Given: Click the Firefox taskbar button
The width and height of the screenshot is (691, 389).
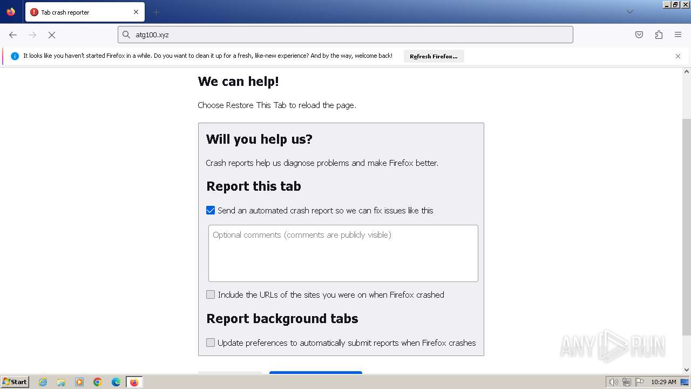Looking at the screenshot, I should click(x=134, y=382).
